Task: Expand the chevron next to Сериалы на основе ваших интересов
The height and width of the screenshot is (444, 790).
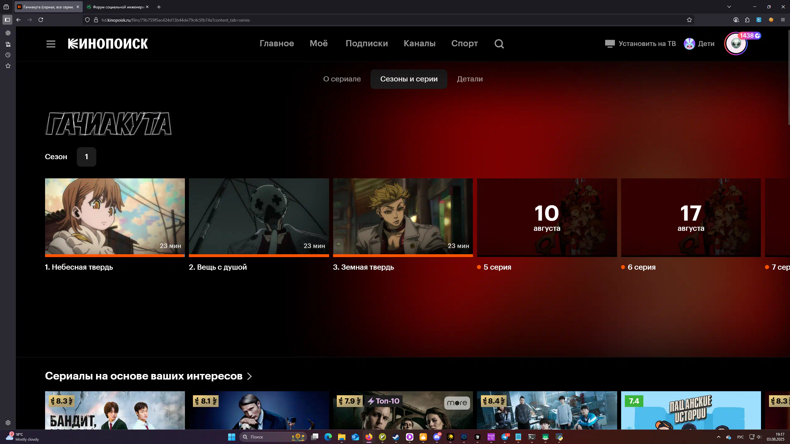Action: [x=249, y=376]
